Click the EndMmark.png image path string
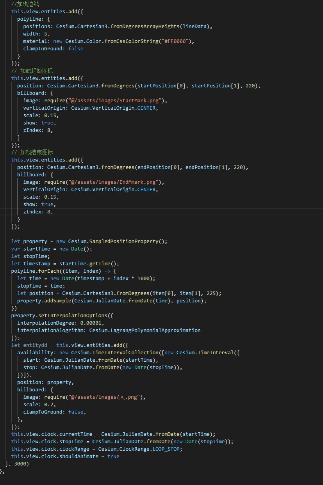 pyautogui.click(x=114, y=182)
